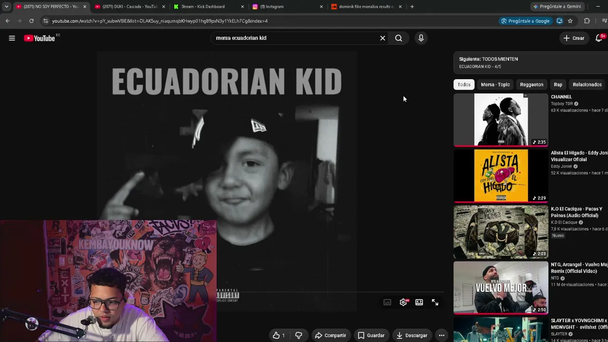Clear the search box text
Viewport: 608px width, 342px height.
pos(382,38)
